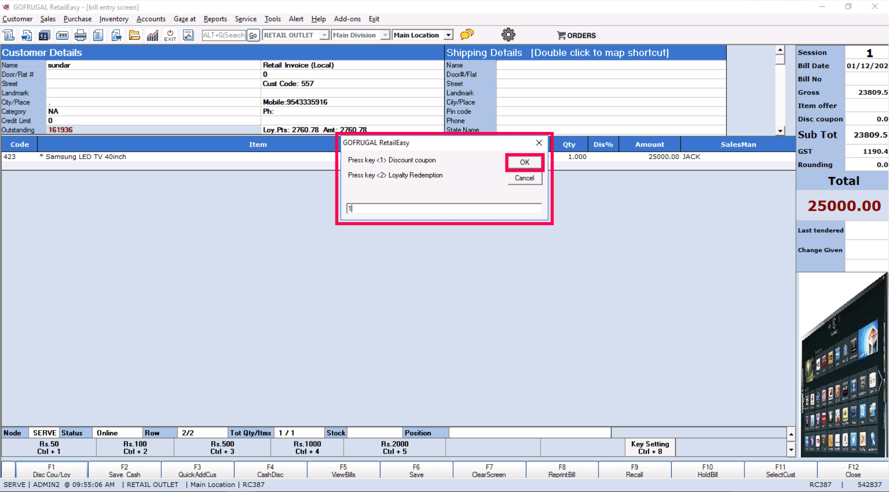Expand the Main Location dropdown
Image resolution: width=889 pixels, height=492 pixels.
click(x=448, y=35)
